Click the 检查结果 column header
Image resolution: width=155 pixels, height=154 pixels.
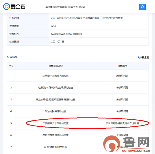click(122, 66)
